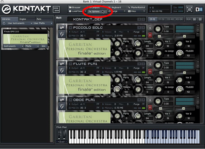Open the View dropdown menu

point(136,11)
